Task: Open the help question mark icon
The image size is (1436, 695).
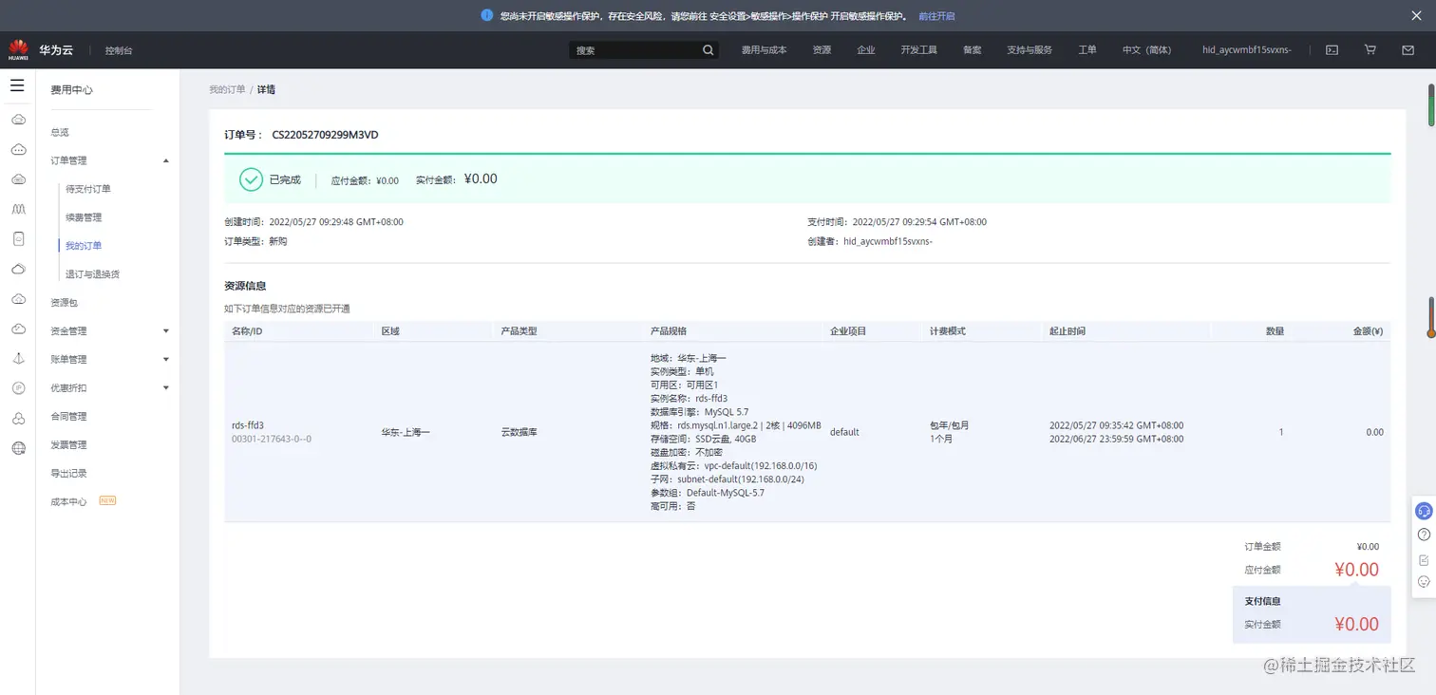Action: 1424,535
